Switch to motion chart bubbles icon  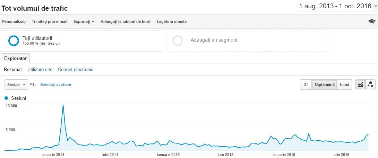pyautogui.click(x=370, y=85)
